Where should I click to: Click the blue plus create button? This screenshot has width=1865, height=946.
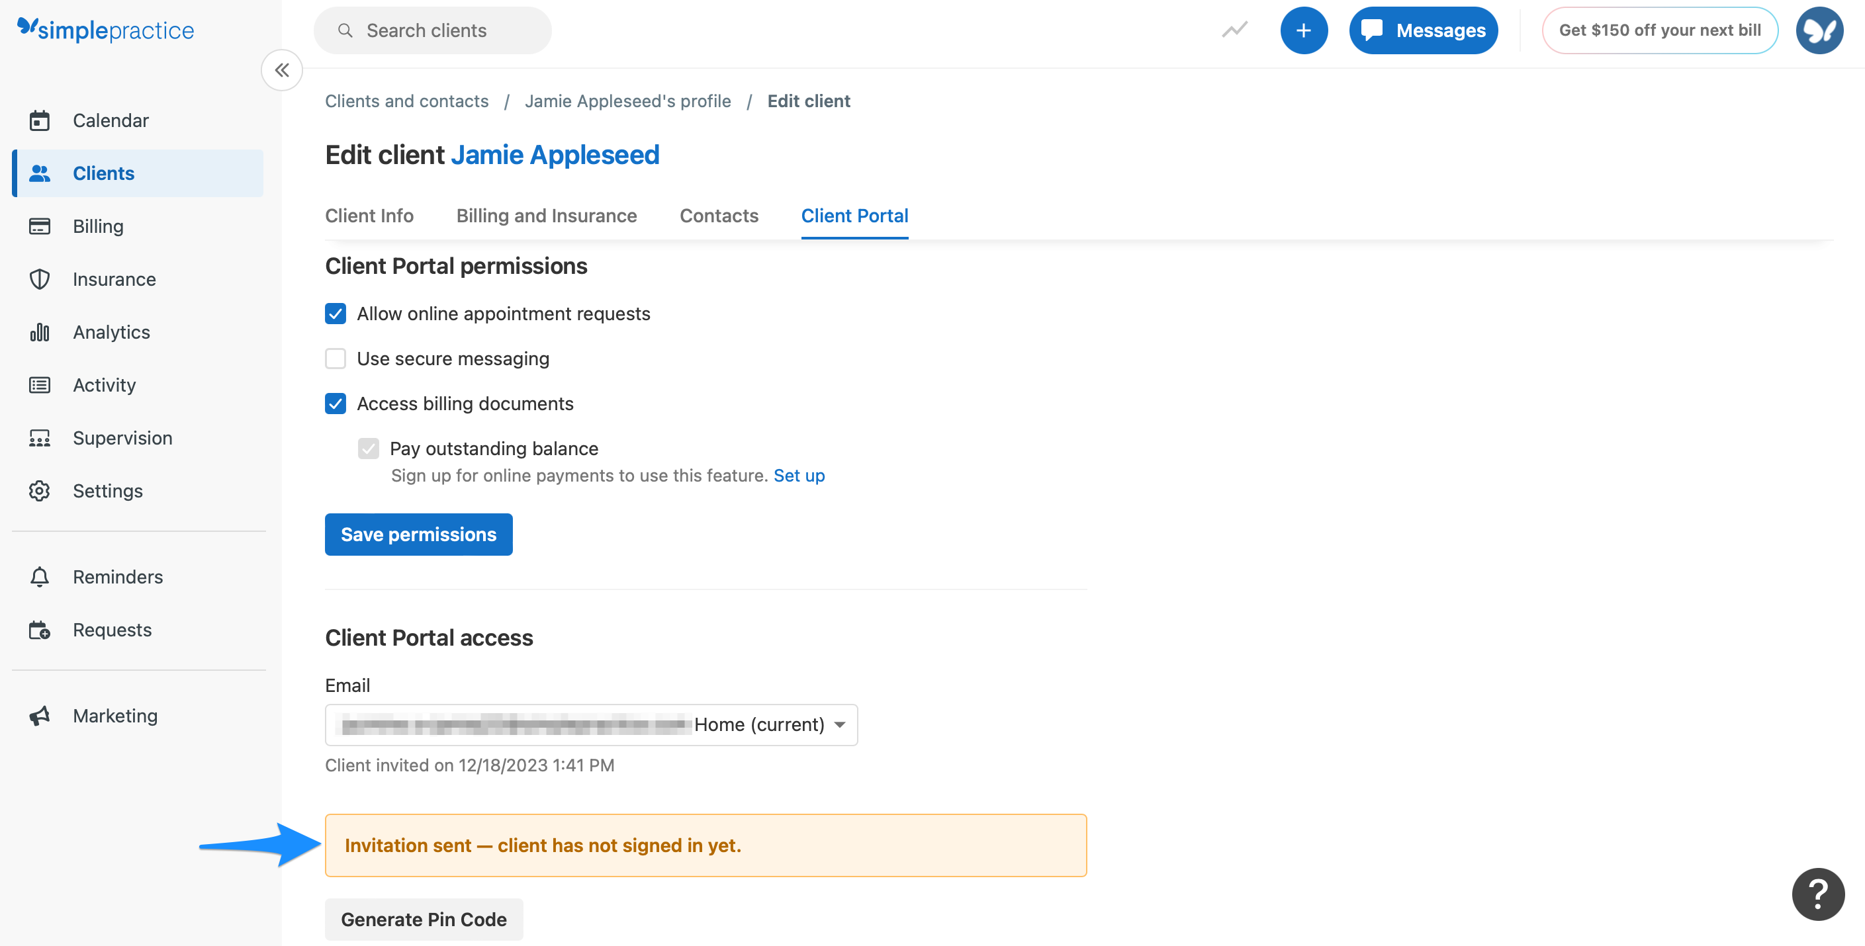tap(1303, 30)
